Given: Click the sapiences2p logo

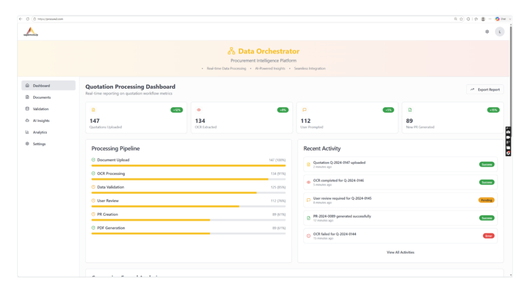Looking at the screenshot, I should (30, 32).
